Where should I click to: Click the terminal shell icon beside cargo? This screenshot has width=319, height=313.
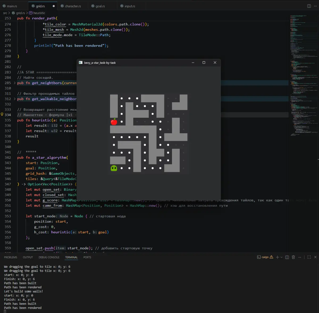click(x=259, y=257)
